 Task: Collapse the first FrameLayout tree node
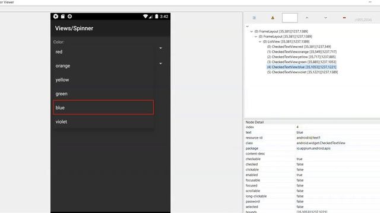(x=252, y=31)
